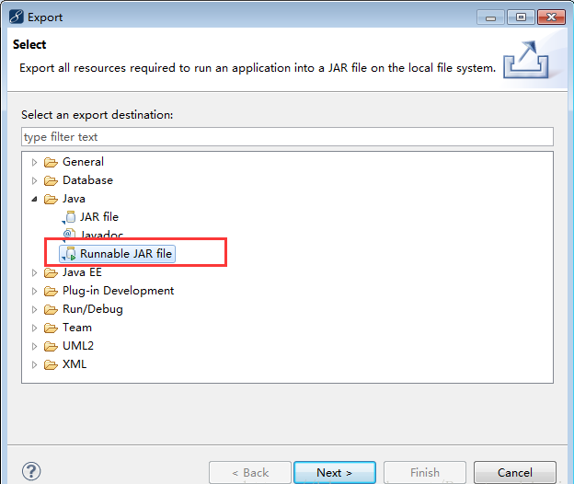Screen dimensions: 574x484
Task: Click the Java EE folder icon
Action: 51,272
